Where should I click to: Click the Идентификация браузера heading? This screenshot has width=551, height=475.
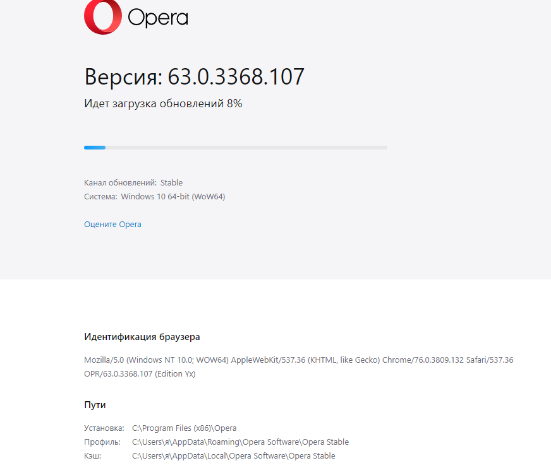[142, 337]
